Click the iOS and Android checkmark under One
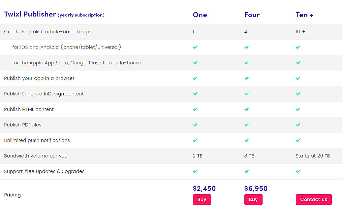345x208 pixels. click(x=195, y=47)
